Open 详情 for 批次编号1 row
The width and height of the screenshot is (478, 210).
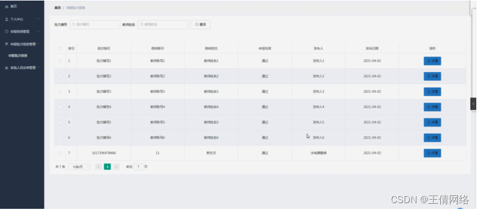point(432,61)
